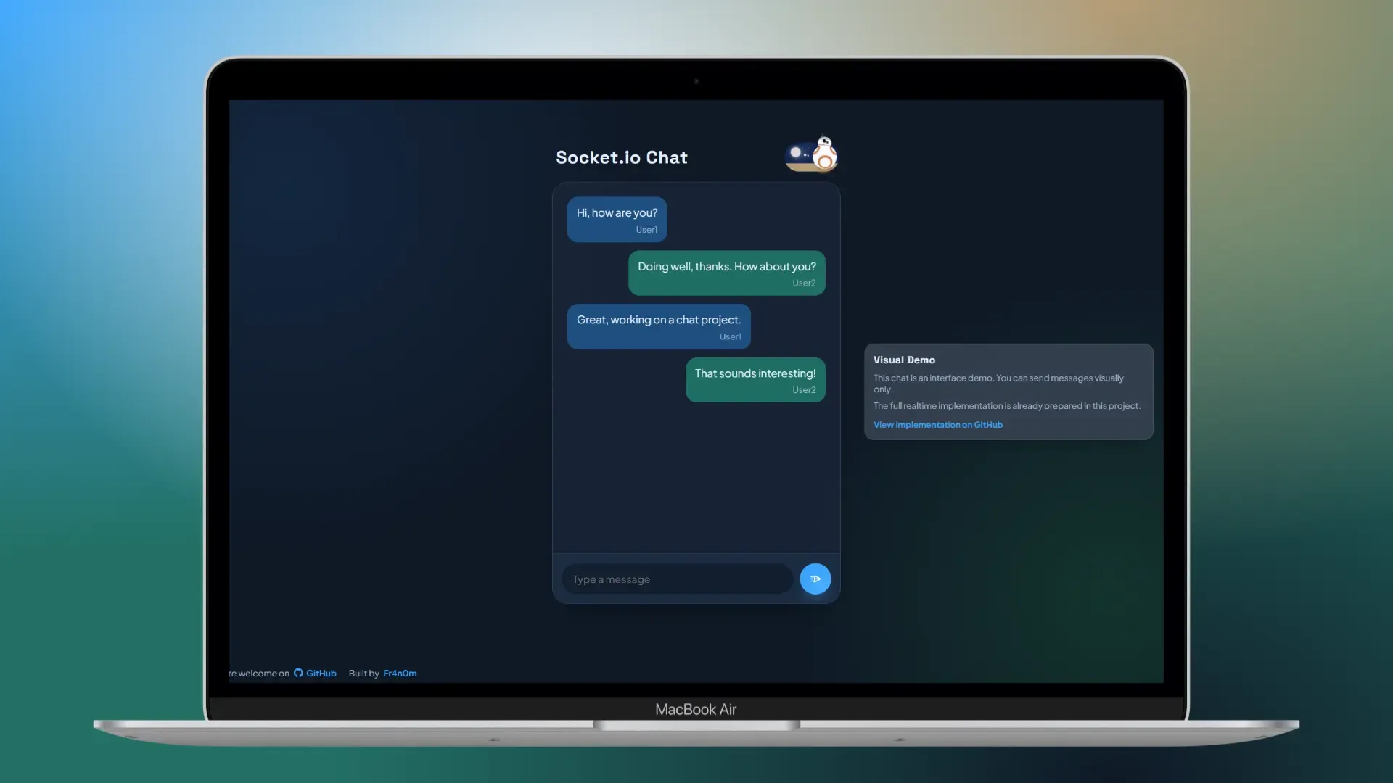Click the "Visual Demo" panel title
Screen dimensions: 1393x783
[x=904, y=360]
